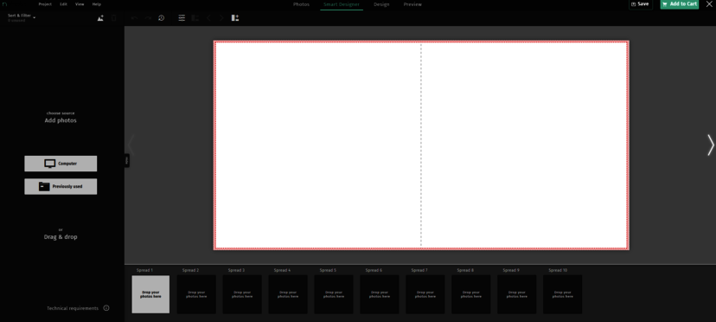Screen dimensions: 716x322
Task: Close the editor with the X button
Action: (709, 4)
